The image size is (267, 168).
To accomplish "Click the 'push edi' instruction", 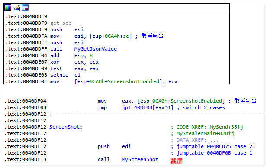I will tap(114, 146).
